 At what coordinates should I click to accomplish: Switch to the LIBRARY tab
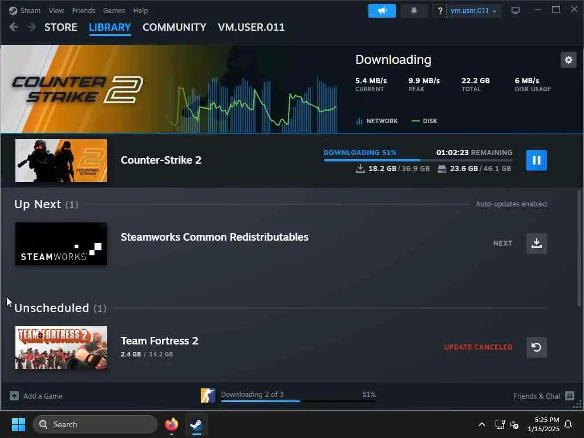click(x=110, y=27)
